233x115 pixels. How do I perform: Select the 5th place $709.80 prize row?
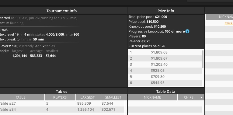tap(165, 77)
